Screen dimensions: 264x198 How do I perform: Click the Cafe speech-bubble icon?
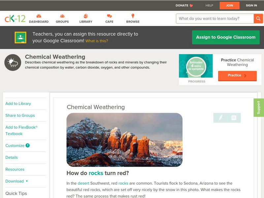click(109, 16)
